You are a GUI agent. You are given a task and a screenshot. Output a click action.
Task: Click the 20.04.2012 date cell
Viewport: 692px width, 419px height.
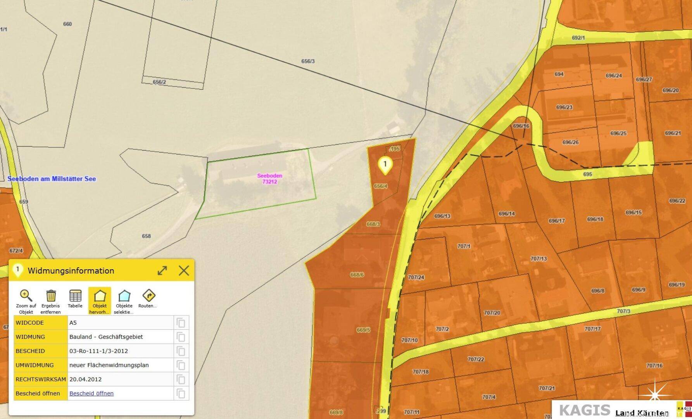tap(120, 379)
